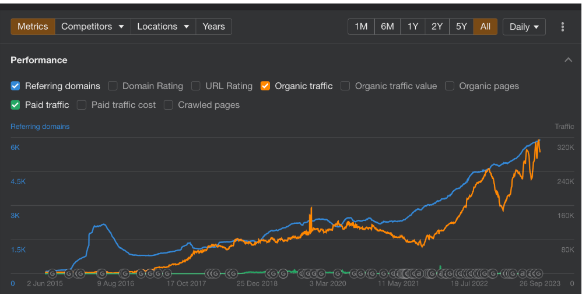Tick the Organic pages checkbox
582x295 pixels.
tap(450, 86)
